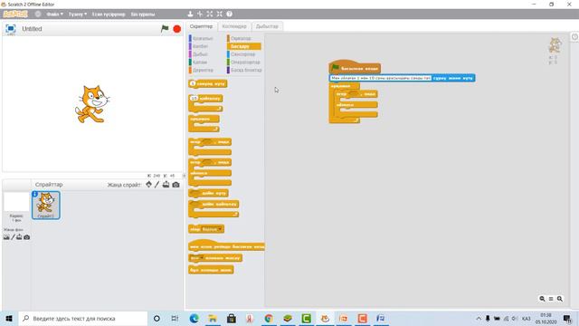Open the Түзету menu
Viewport: 579px width, 326px height.
[77, 14]
